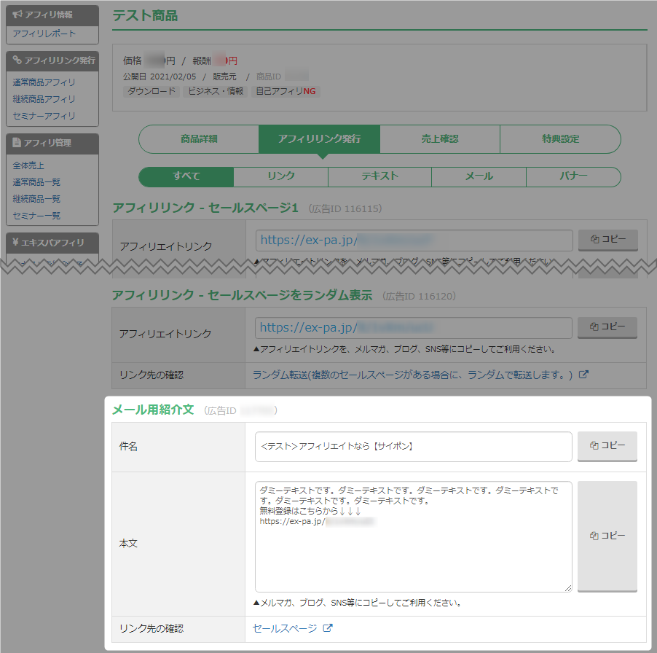Open 通常商品アフィリ in sidebar

click(x=44, y=82)
